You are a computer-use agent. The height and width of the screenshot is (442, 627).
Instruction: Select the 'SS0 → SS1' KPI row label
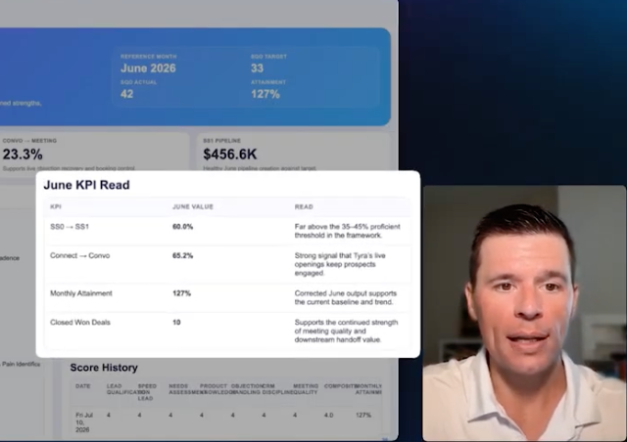pos(70,227)
